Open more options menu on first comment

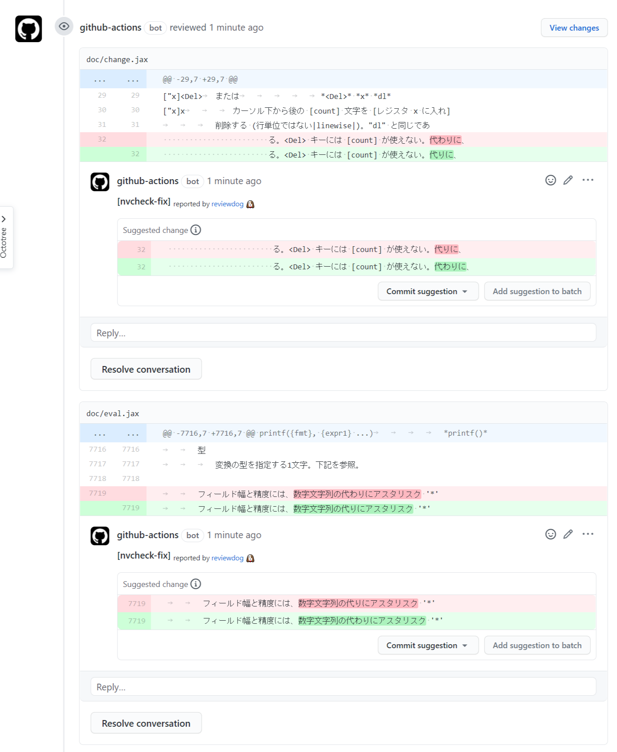(x=588, y=180)
